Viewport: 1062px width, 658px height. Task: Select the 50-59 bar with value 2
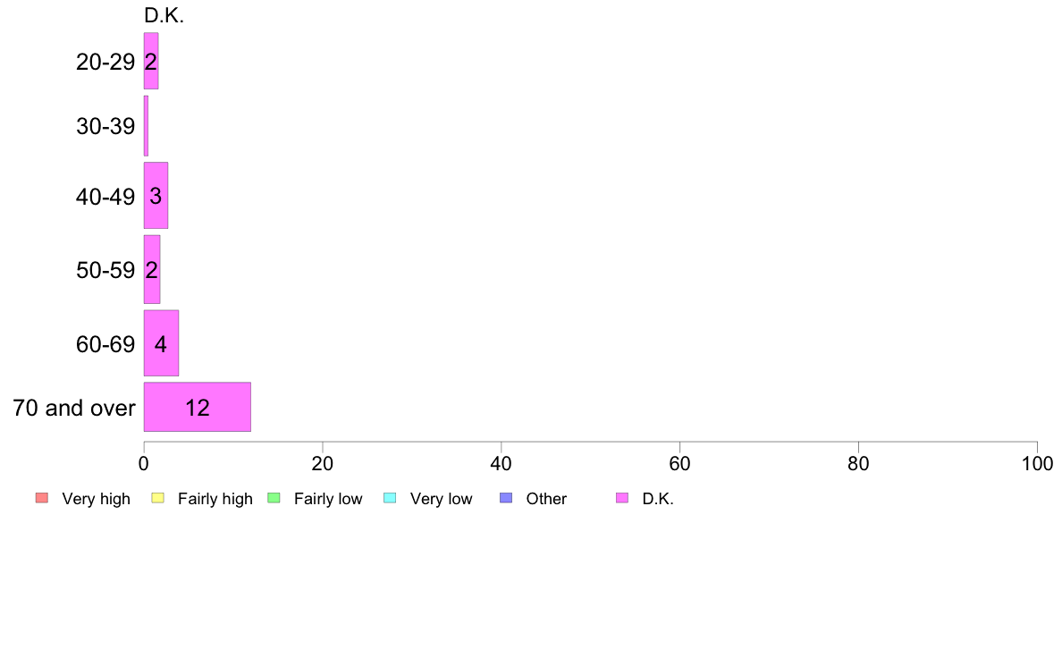click(152, 269)
